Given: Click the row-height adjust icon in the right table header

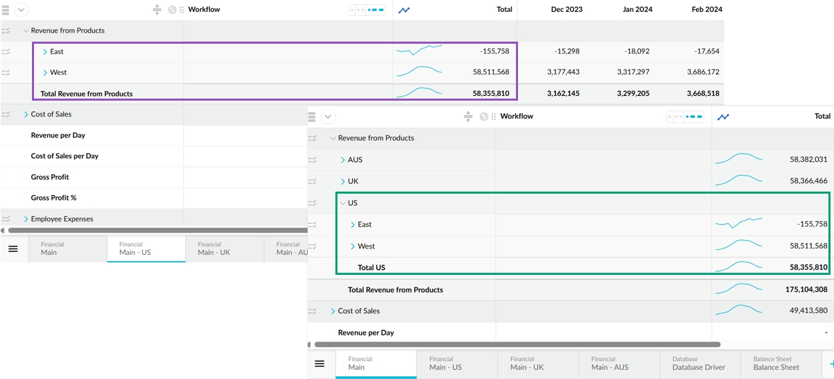Looking at the screenshot, I should (468, 117).
